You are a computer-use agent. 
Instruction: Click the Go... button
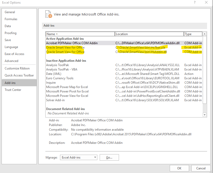click(x=109, y=157)
